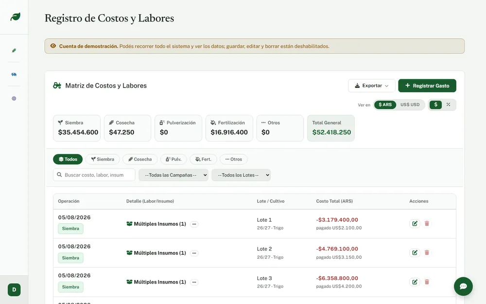Edit the Lote 3 cost entry
486x304 pixels.
point(415,282)
